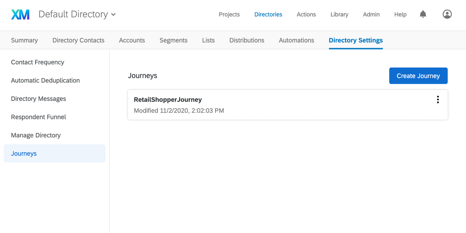The height and width of the screenshot is (233, 466).
Task: Switch to the Automations tab
Action: tap(296, 40)
